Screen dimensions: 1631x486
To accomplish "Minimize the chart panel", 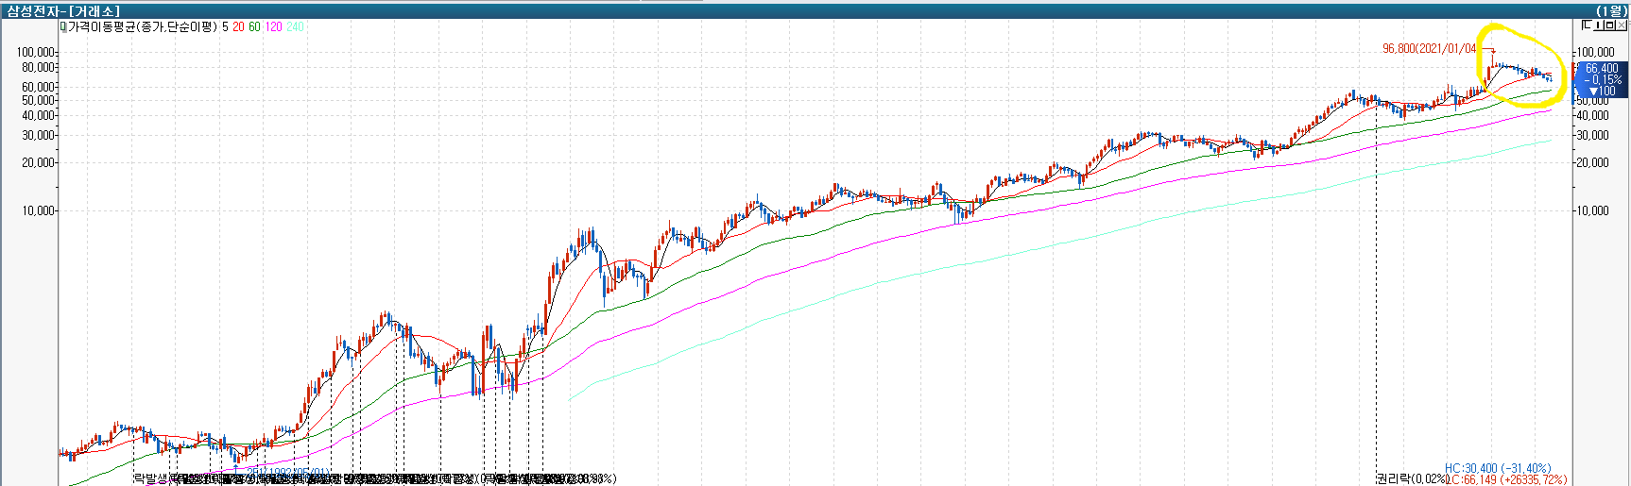I will 1598,25.
